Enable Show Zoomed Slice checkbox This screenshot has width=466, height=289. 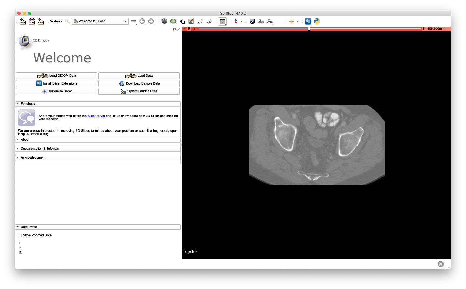(20, 236)
